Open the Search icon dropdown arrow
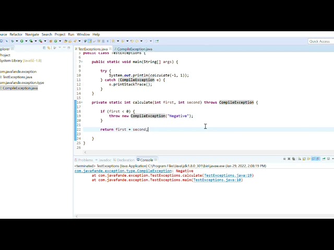Screen dimensions: 334x250 pyautogui.click(x=79, y=41)
